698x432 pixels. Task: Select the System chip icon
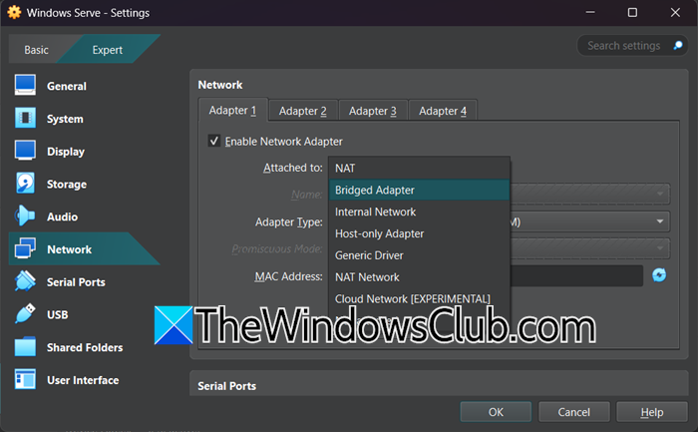26,119
